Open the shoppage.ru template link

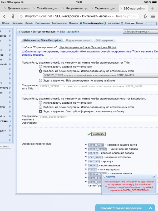point(88,47)
